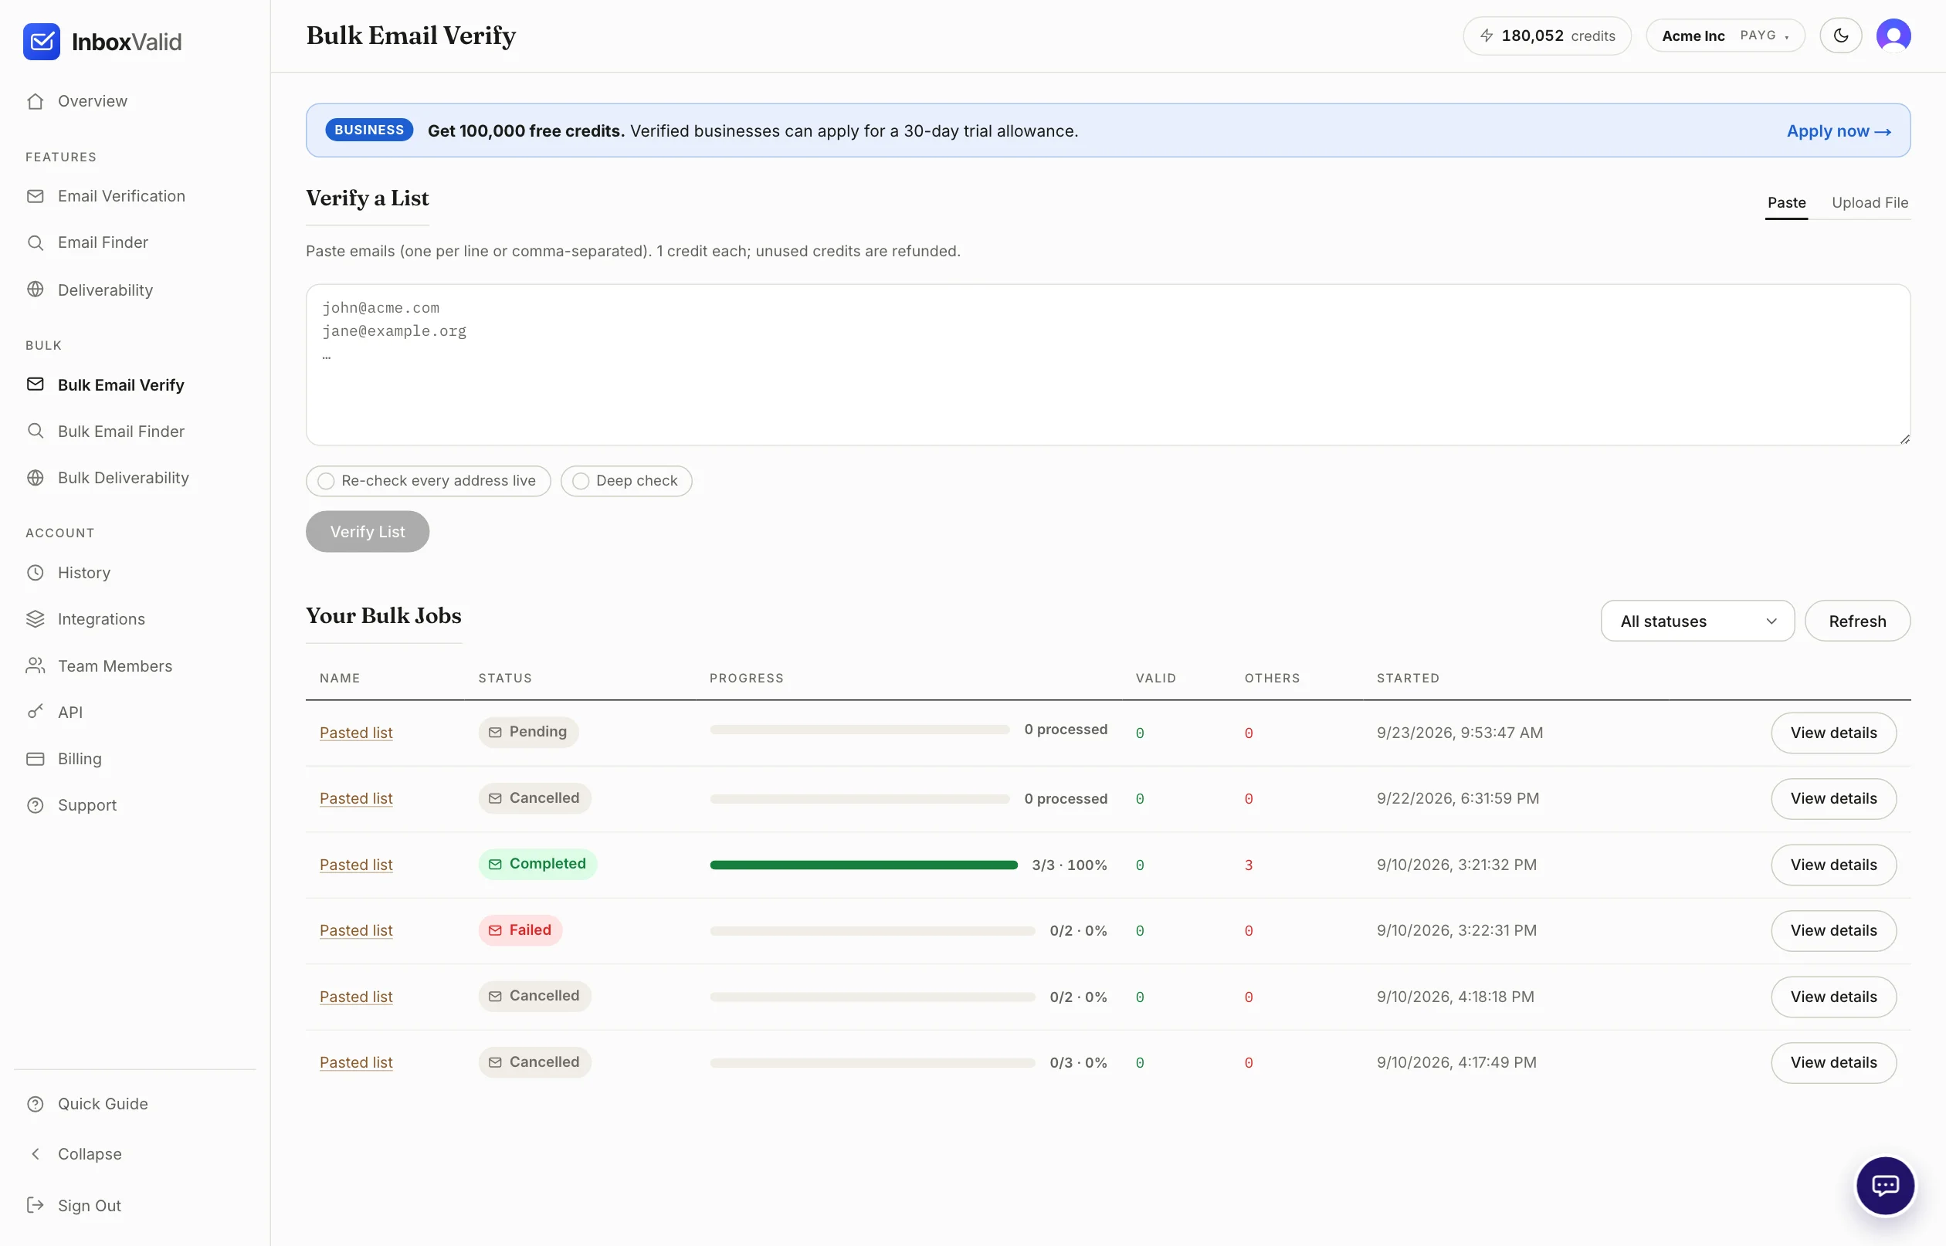Click the 3/3 · 100% progress text

(1069, 865)
